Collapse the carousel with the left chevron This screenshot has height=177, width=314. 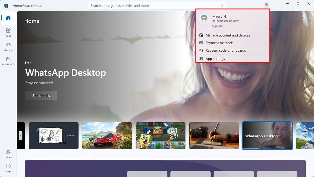click(x=20, y=136)
